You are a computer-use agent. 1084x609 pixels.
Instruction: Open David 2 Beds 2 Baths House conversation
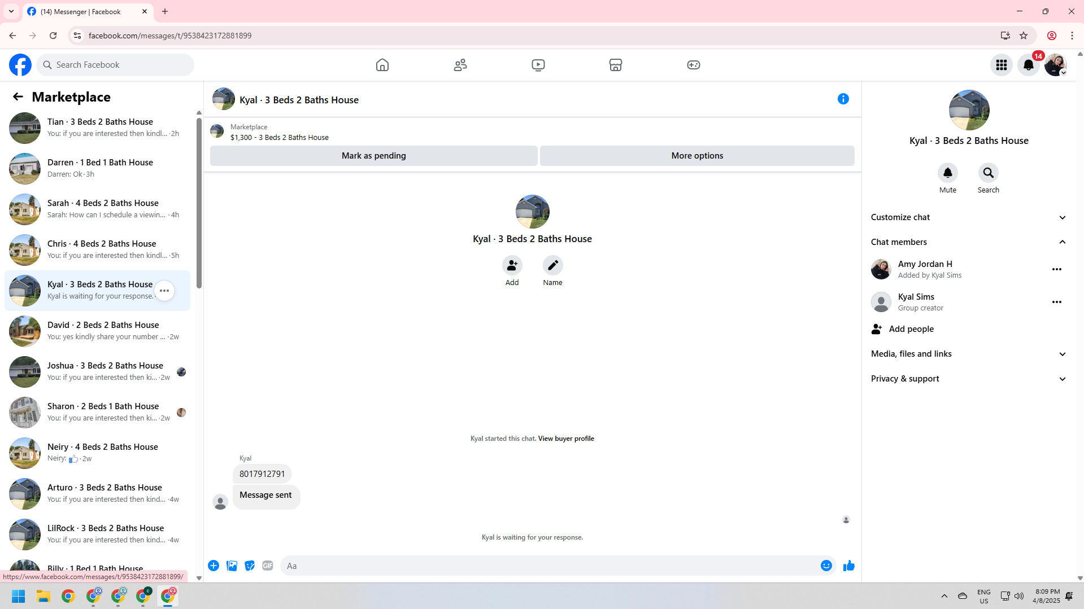pos(97,331)
